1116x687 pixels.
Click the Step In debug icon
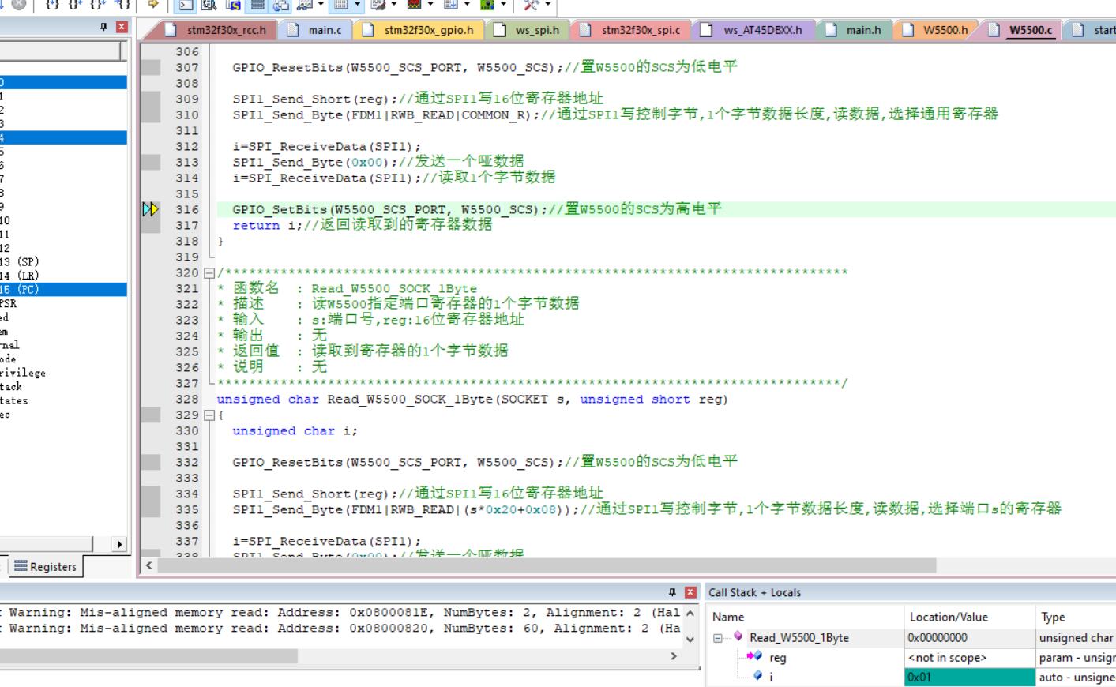tap(52, 4)
